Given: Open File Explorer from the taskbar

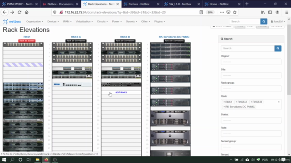Looking at the screenshot, I should [37, 160].
